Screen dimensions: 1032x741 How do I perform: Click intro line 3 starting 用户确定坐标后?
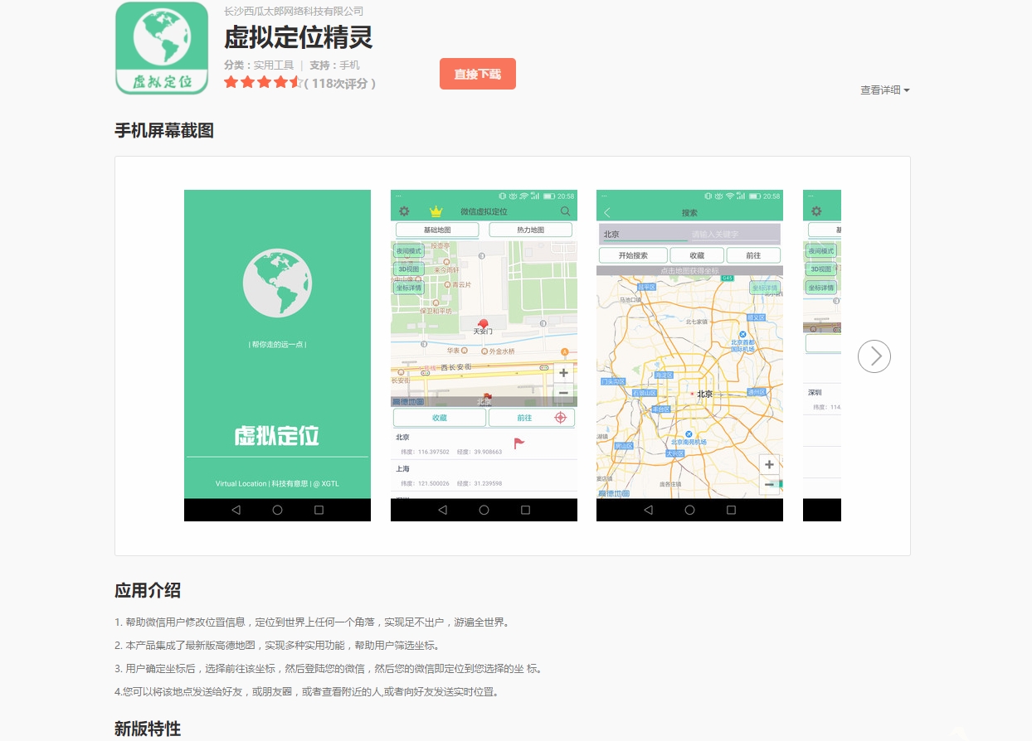pyautogui.click(x=328, y=669)
